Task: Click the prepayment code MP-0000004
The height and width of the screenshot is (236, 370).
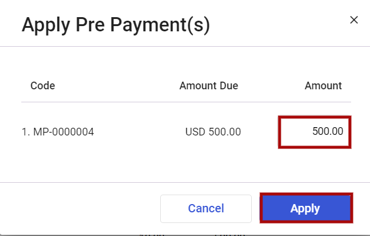Action: click(63, 131)
